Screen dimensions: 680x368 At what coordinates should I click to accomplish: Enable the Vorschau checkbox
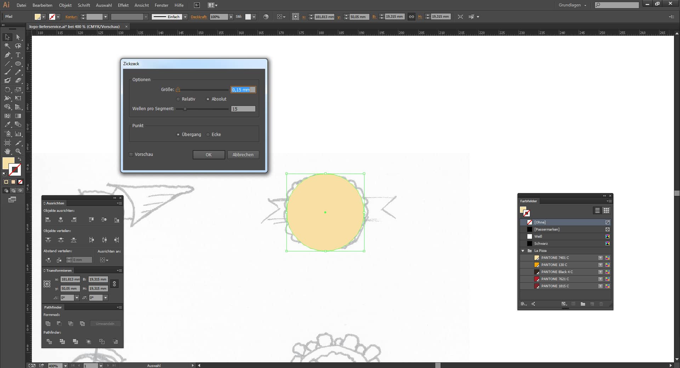131,154
